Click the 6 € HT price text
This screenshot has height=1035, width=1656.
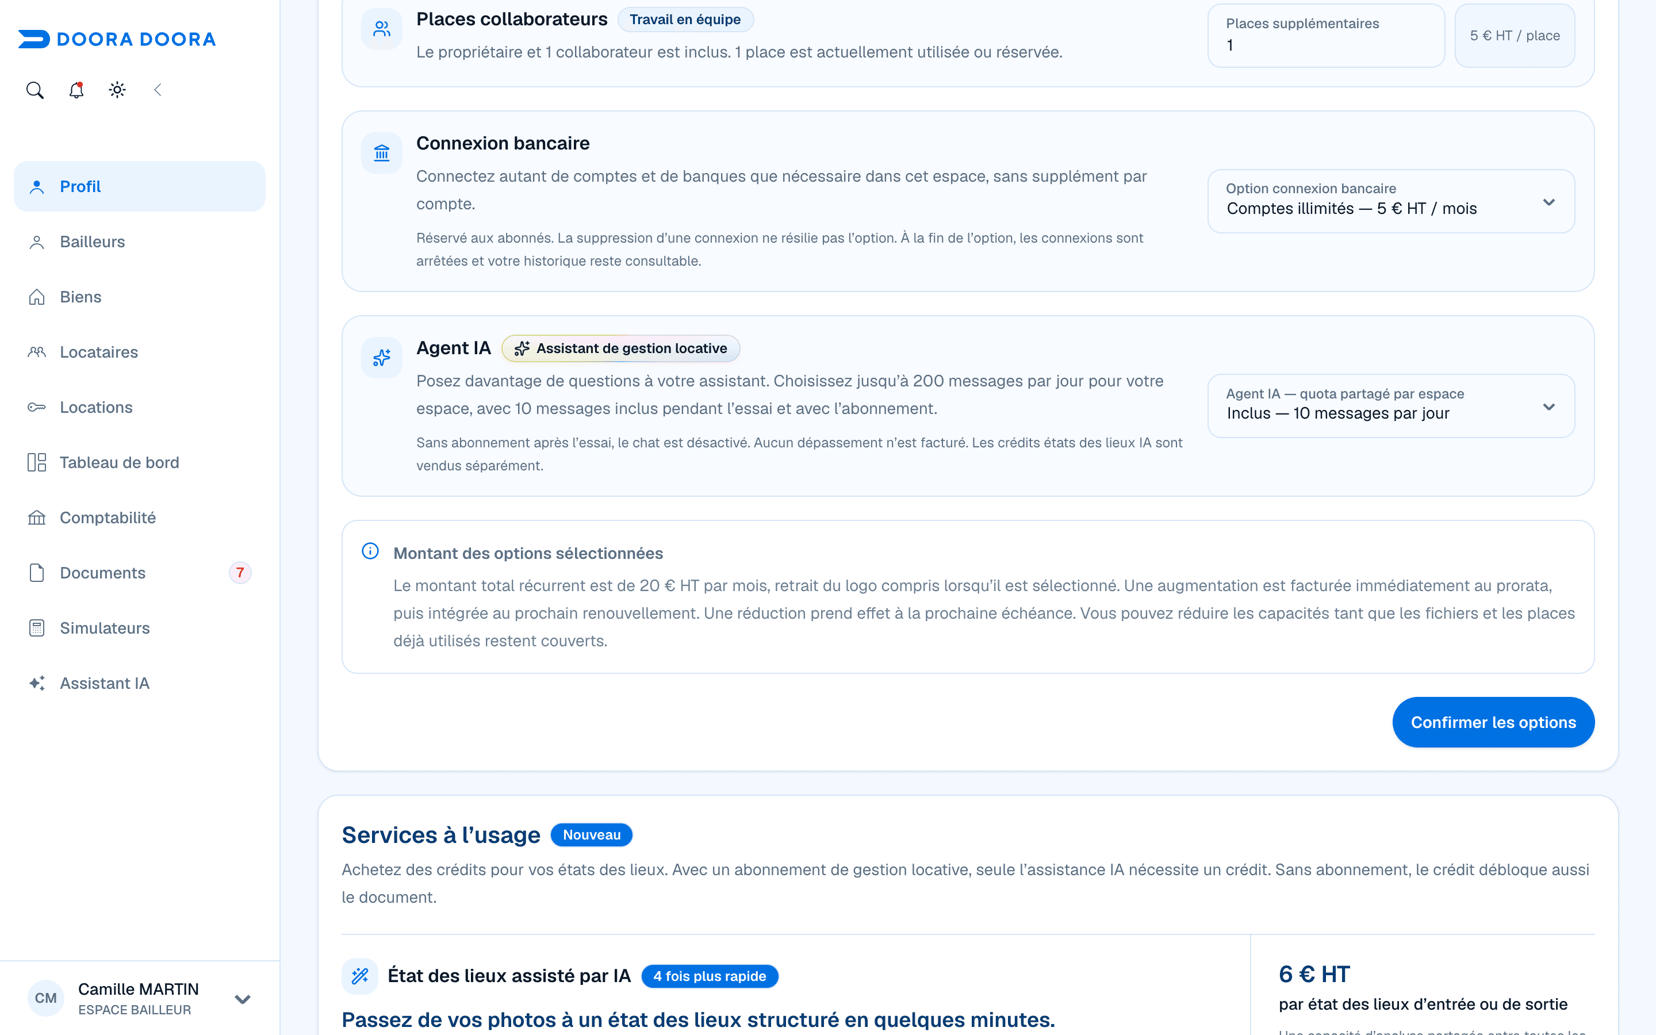click(1314, 974)
